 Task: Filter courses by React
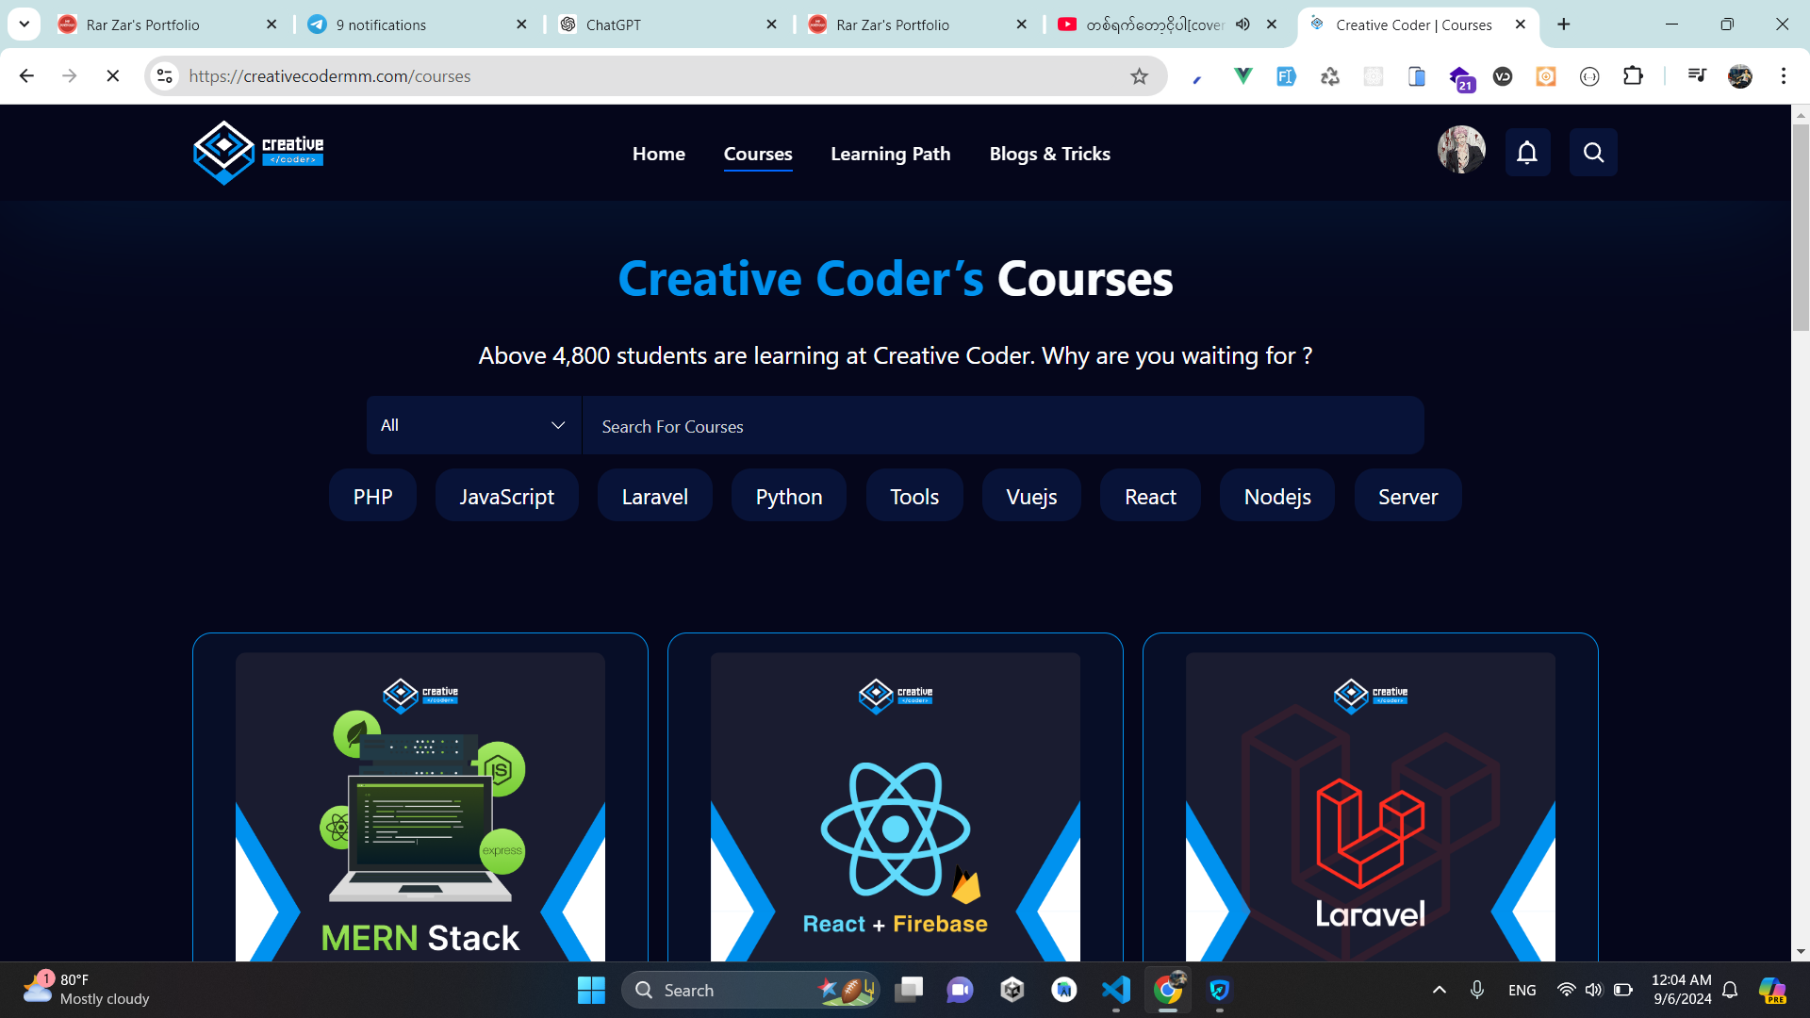pyautogui.click(x=1150, y=496)
